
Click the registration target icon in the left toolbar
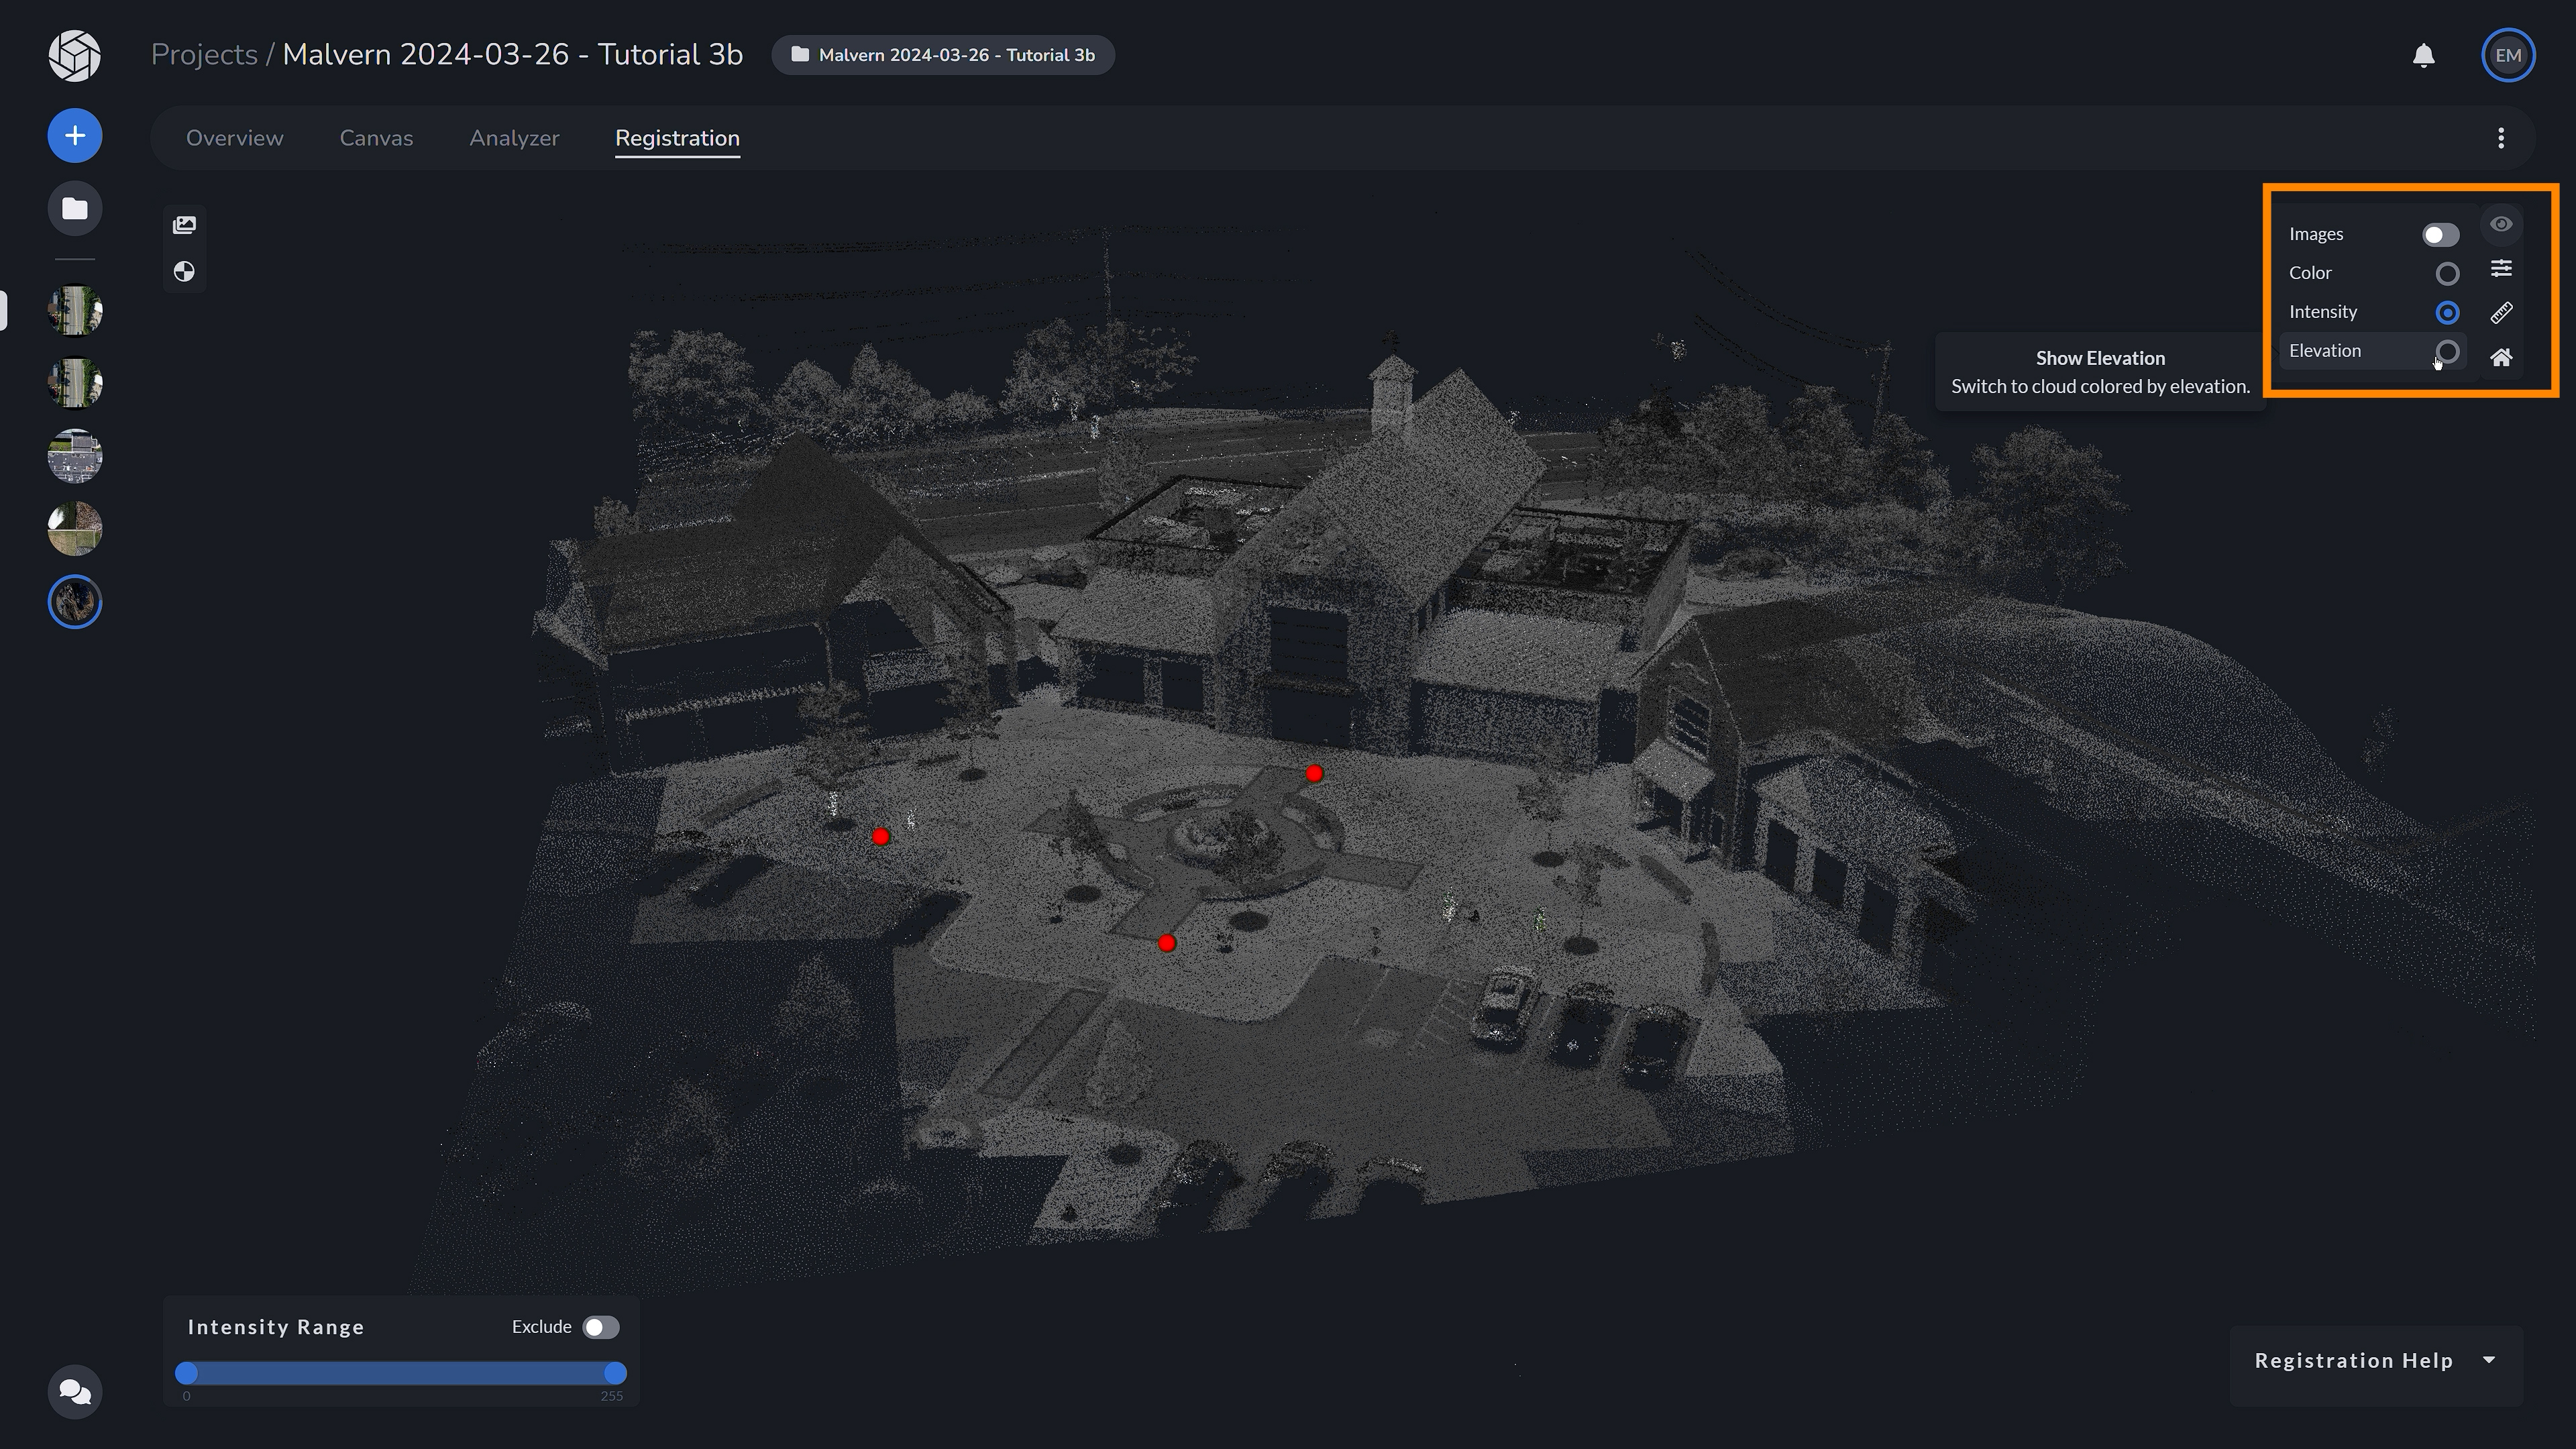coord(184,271)
